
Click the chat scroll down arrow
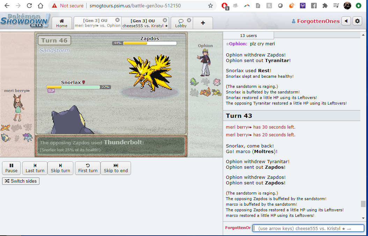(363, 218)
